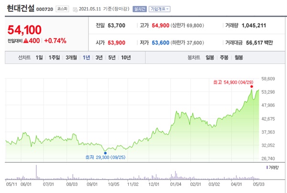287x193 pixels.
Task: Click the 2021.05.11 기준(장마감) date text
Action: click(104, 9)
